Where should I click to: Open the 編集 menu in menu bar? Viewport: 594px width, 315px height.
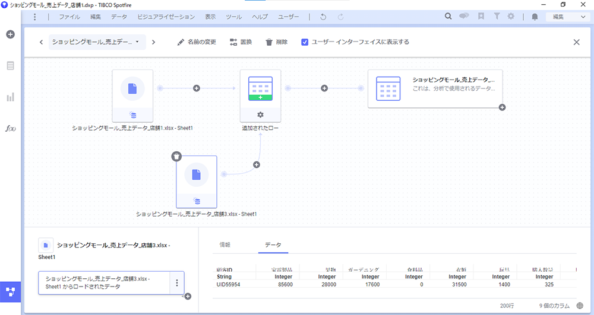coord(96,17)
